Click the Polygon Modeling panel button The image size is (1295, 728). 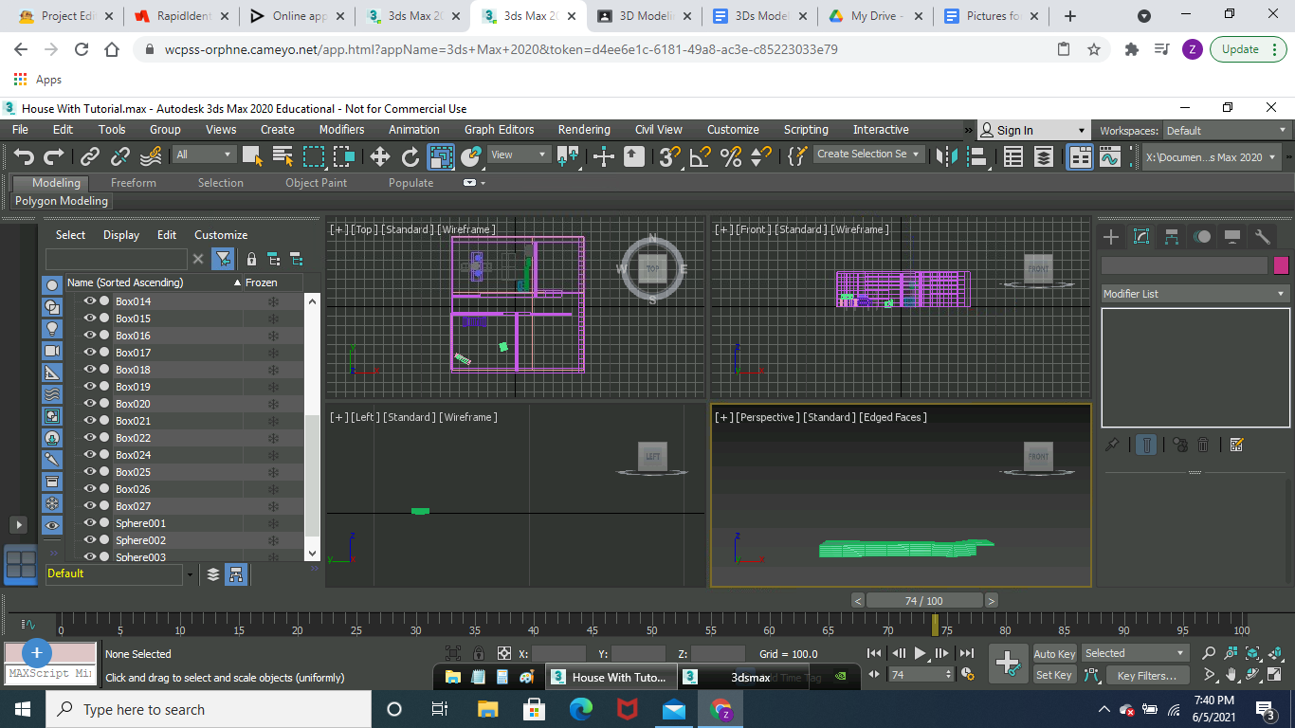click(x=62, y=201)
